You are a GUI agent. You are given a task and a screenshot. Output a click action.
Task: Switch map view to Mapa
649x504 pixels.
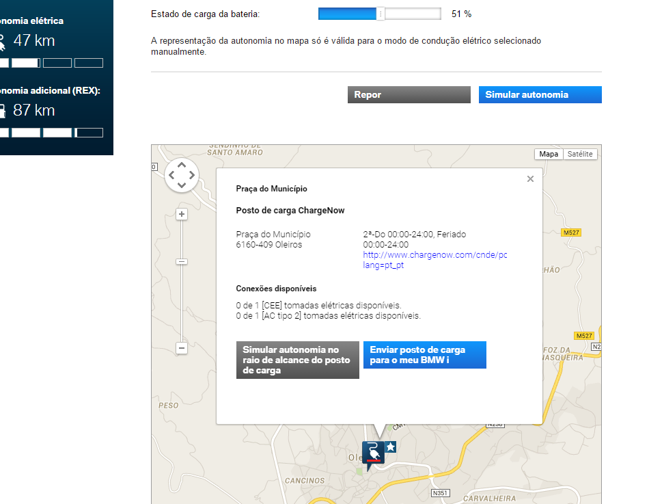coord(549,154)
